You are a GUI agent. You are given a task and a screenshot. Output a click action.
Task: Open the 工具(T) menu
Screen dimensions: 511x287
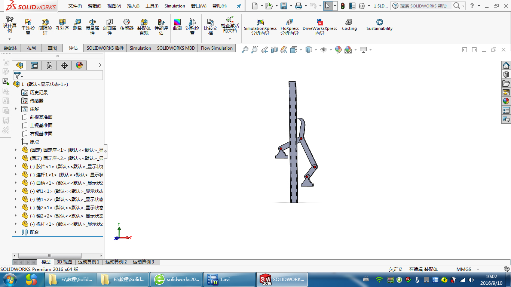(152, 6)
